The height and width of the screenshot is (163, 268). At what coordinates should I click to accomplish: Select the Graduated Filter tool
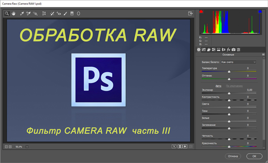[72, 13]
